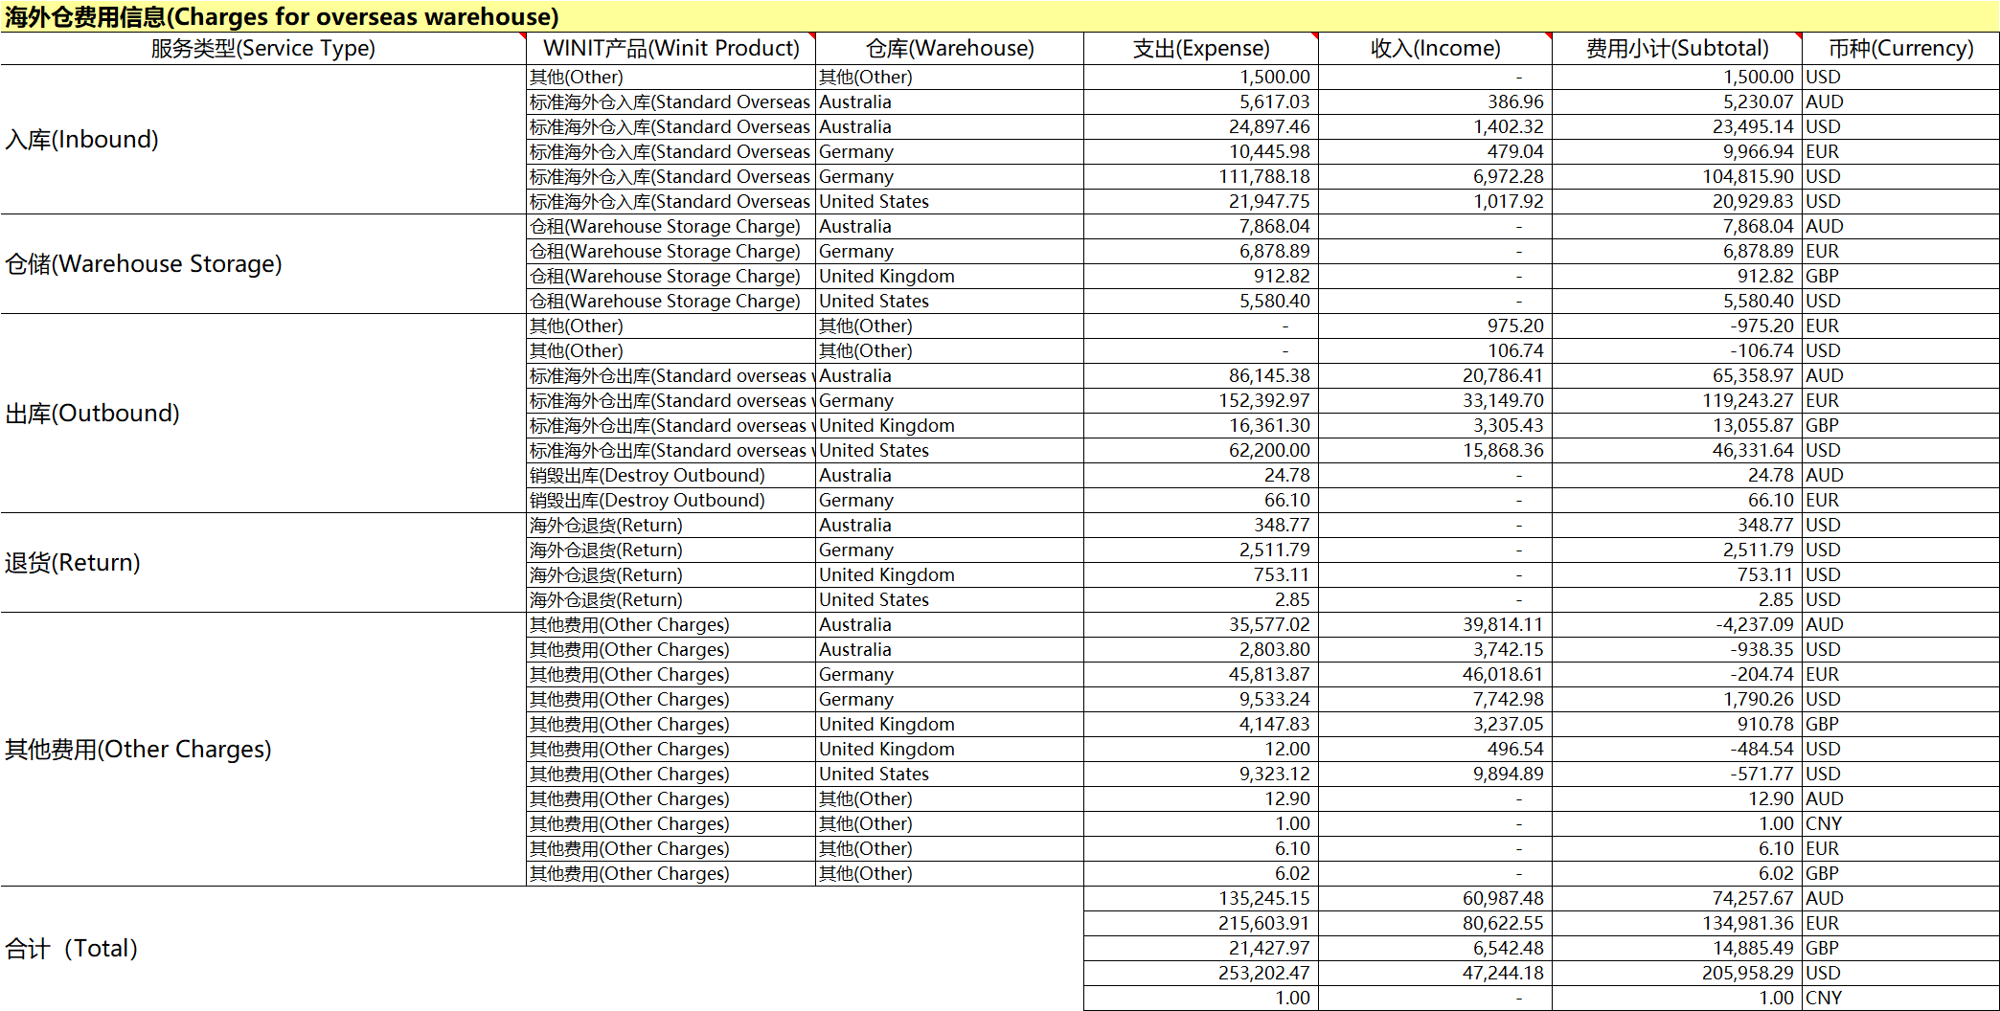Click the income value 33,149.70
Image resolution: width=2000 pixels, height=1011 pixels.
coord(1435,400)
